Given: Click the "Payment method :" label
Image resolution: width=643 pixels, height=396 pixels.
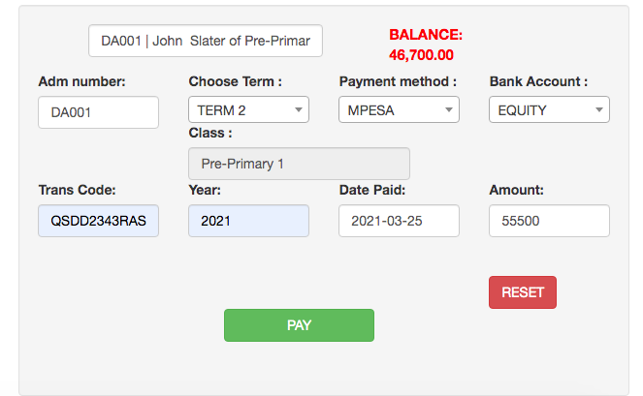Looking at the screenshot, I should (398, 81).
